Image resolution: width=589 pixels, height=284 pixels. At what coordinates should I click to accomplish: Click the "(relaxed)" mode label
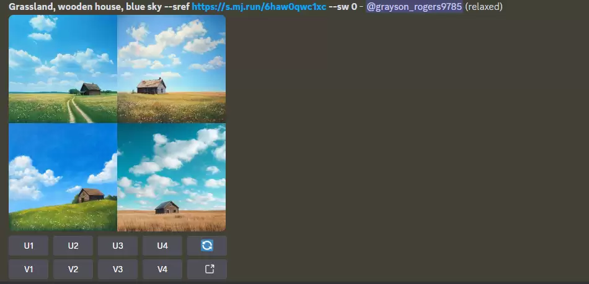point(484,7)
